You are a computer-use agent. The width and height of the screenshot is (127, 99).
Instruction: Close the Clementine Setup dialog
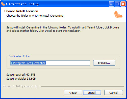(123, 4)
